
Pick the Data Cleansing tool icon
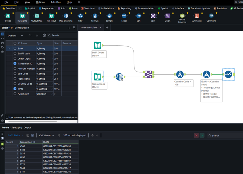click(x=66, y=16)
